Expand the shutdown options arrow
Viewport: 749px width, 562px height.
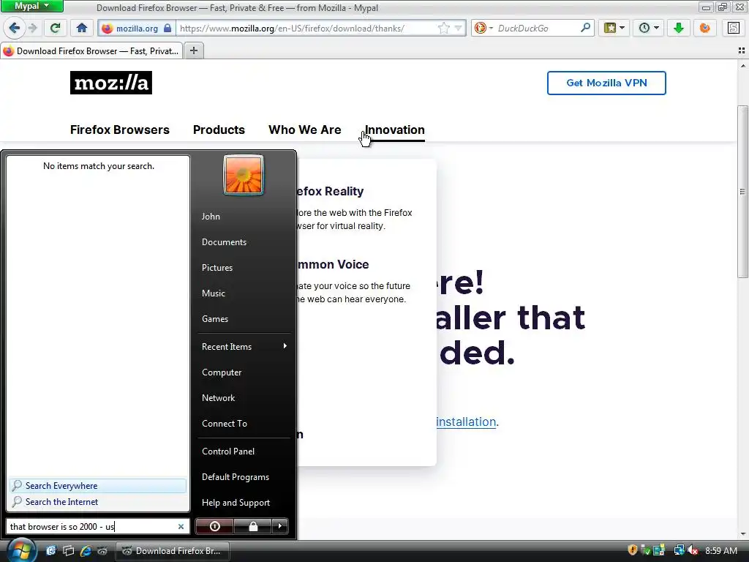(280, 526)
